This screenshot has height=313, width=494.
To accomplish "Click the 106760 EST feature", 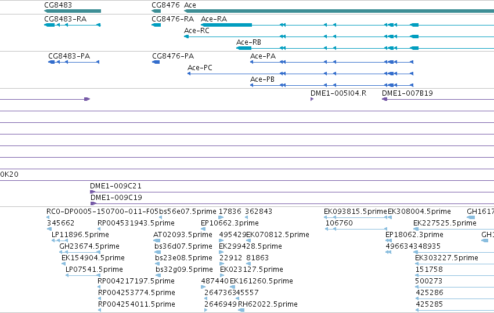I will point(356,229).
